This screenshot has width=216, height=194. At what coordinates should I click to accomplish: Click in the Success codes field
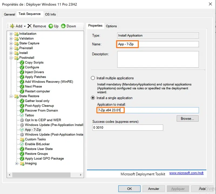coord(127,128)
